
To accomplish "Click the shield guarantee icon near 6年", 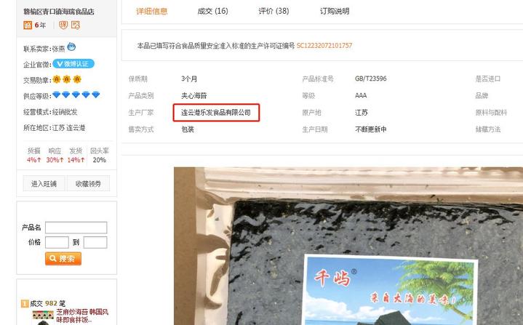I will [x=63, y=25].
